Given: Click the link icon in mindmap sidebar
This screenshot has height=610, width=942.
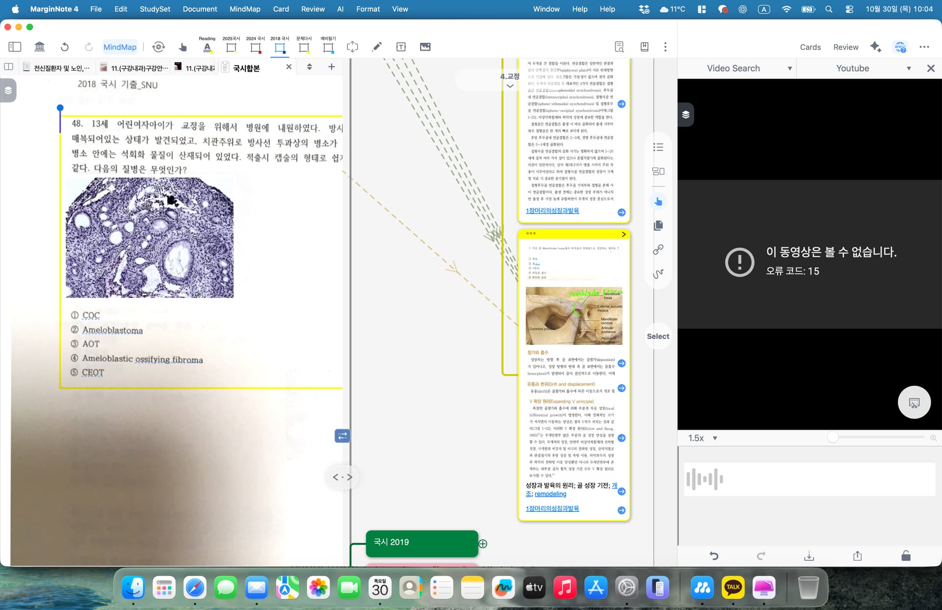Looking at the screenshot, I should pyautogui.click(x=658, y=249).
